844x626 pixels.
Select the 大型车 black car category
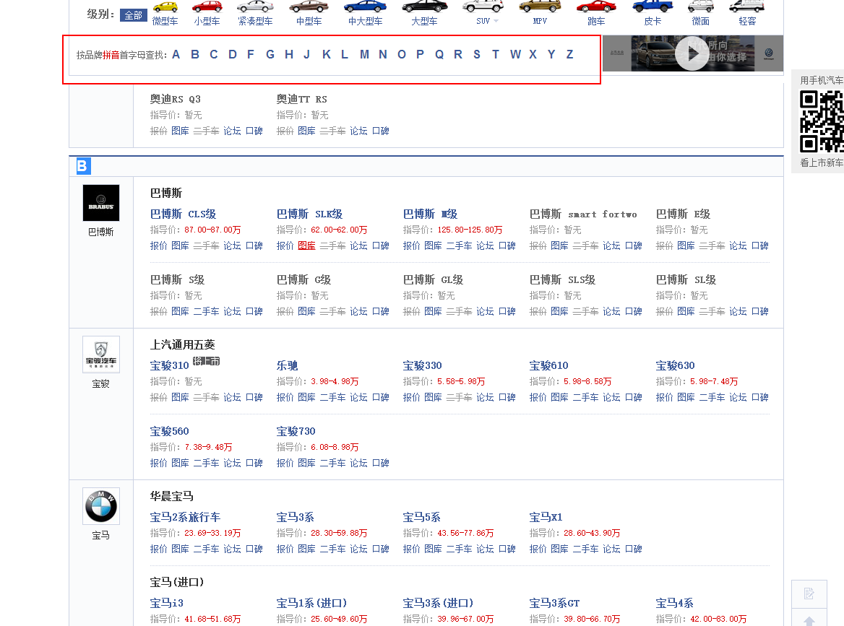[x=425, y=7]
